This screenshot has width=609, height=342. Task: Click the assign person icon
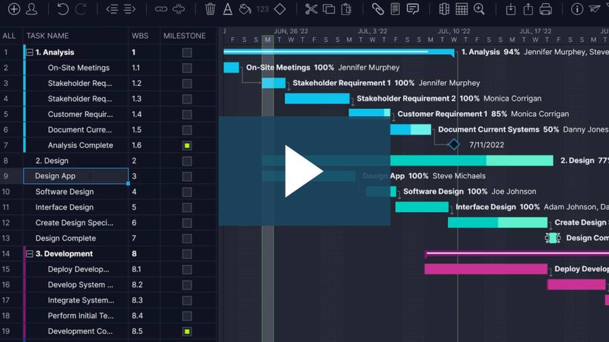[31, 9]
